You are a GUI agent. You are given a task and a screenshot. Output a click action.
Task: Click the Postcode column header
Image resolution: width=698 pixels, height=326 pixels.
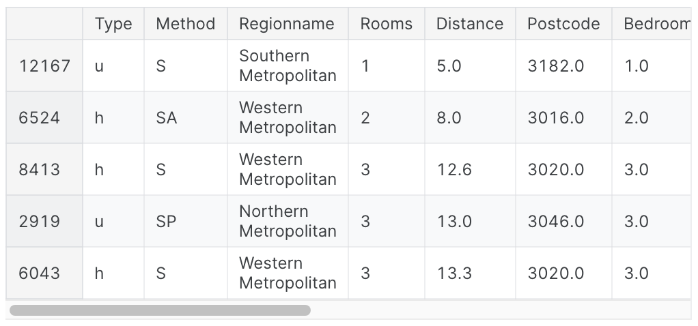(x=563, y=24)
